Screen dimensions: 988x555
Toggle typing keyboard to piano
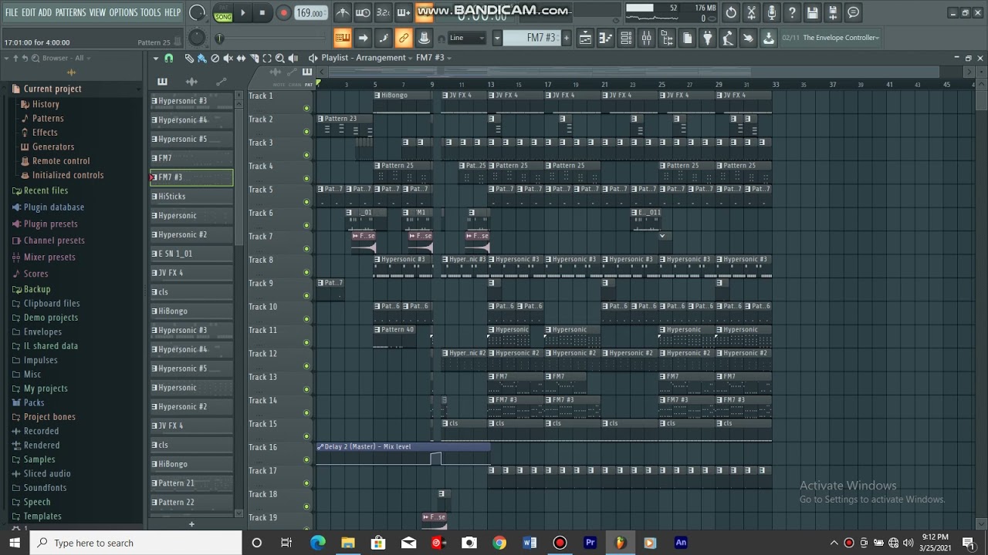(x=343, y=38)
